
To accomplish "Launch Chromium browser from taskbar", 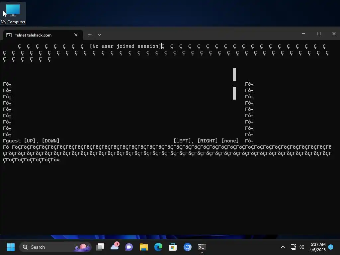I will pos(188,247).
